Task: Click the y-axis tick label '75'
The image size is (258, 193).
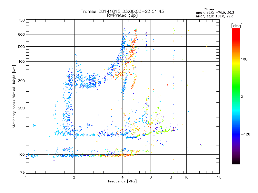Action: click(x=23, y=172)
